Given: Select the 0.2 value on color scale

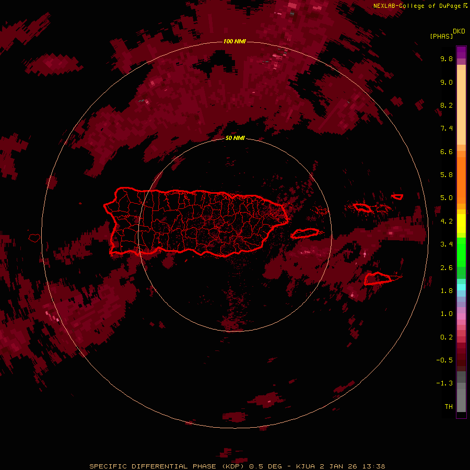Looking at the screenshot, I should [x=446, y=337].
